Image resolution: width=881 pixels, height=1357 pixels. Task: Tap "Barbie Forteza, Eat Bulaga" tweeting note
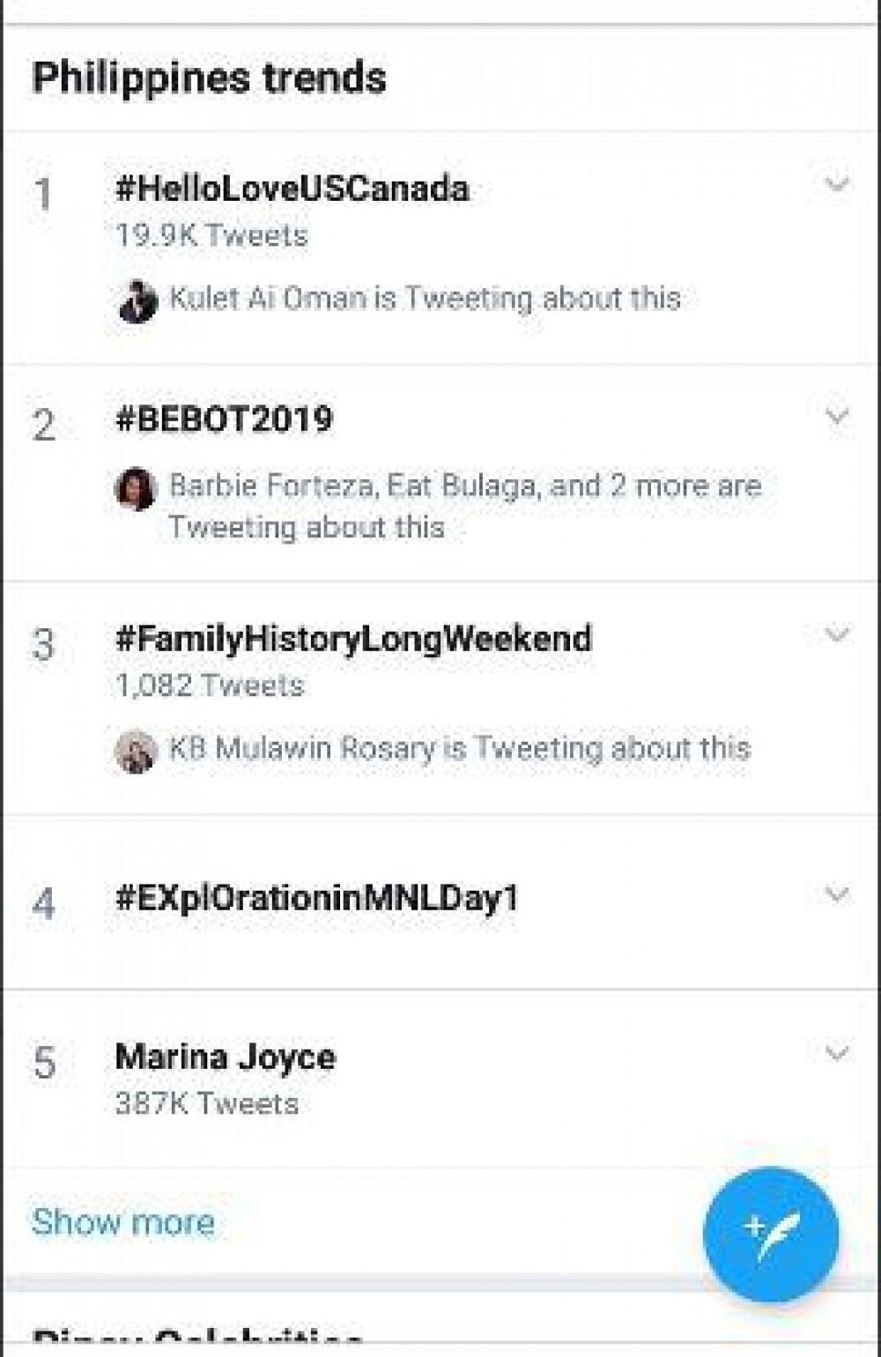(x=464, y=506)
